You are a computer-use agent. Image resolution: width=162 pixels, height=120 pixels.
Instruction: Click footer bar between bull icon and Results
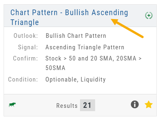click(36, 105)
